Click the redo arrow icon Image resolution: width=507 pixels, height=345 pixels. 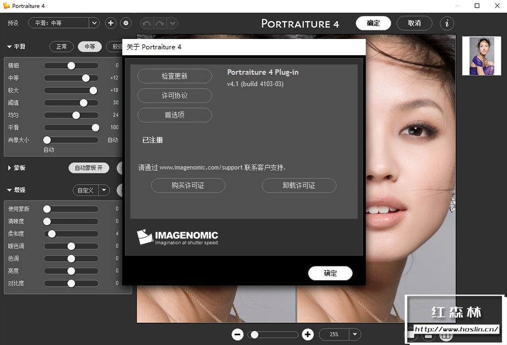[x=160, y=23]
